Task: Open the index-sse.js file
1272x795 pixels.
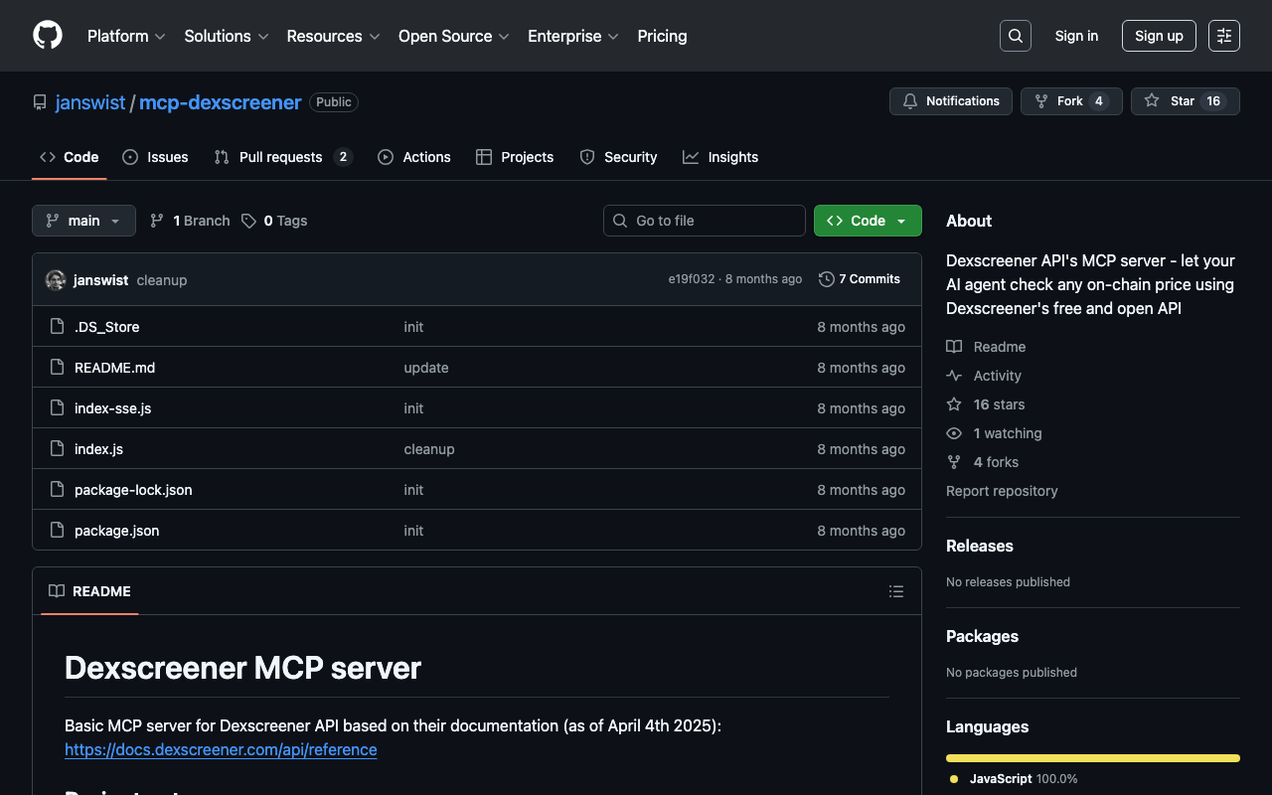Action: tap(112, 408)
